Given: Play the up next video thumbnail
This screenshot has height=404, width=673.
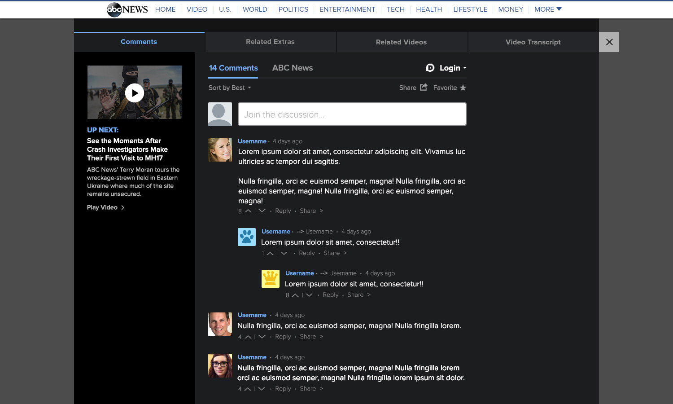Looking at the screenshot, I should (135, 93).
